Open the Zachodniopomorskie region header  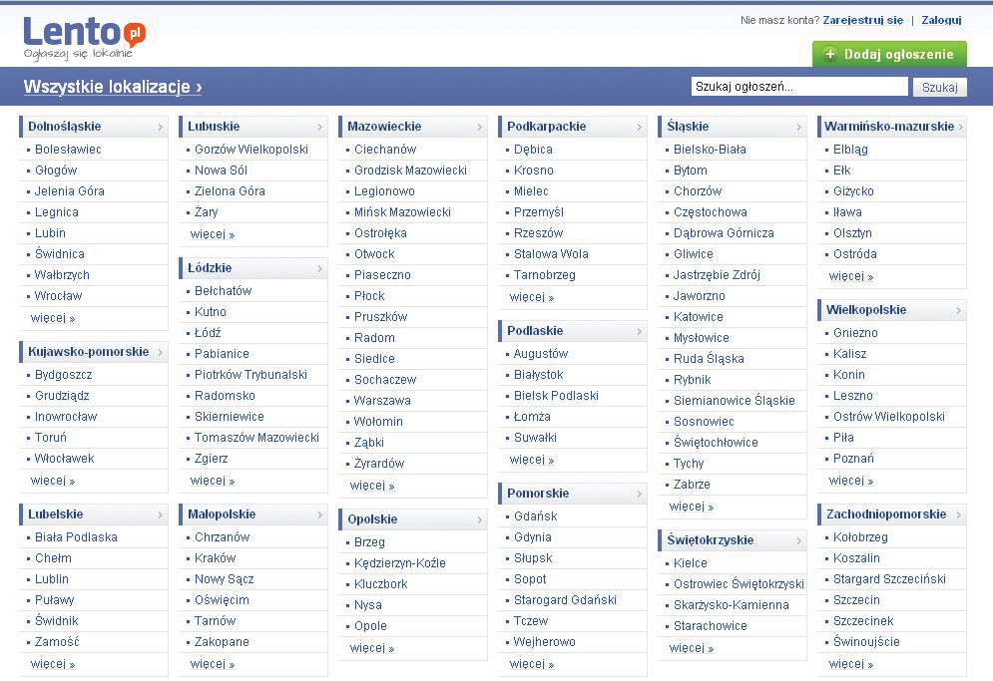click(885, 514)
